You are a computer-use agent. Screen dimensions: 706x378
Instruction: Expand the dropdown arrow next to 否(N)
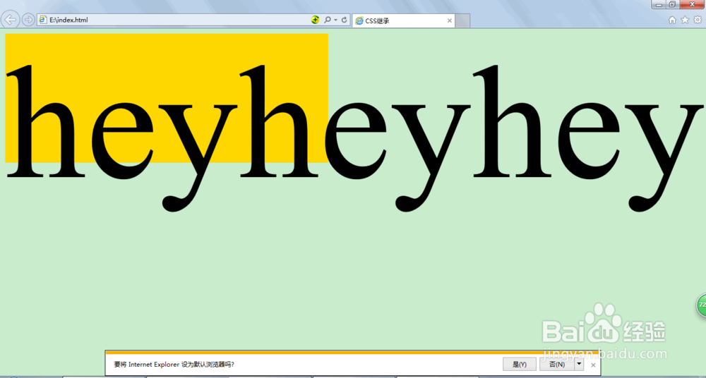579,365
